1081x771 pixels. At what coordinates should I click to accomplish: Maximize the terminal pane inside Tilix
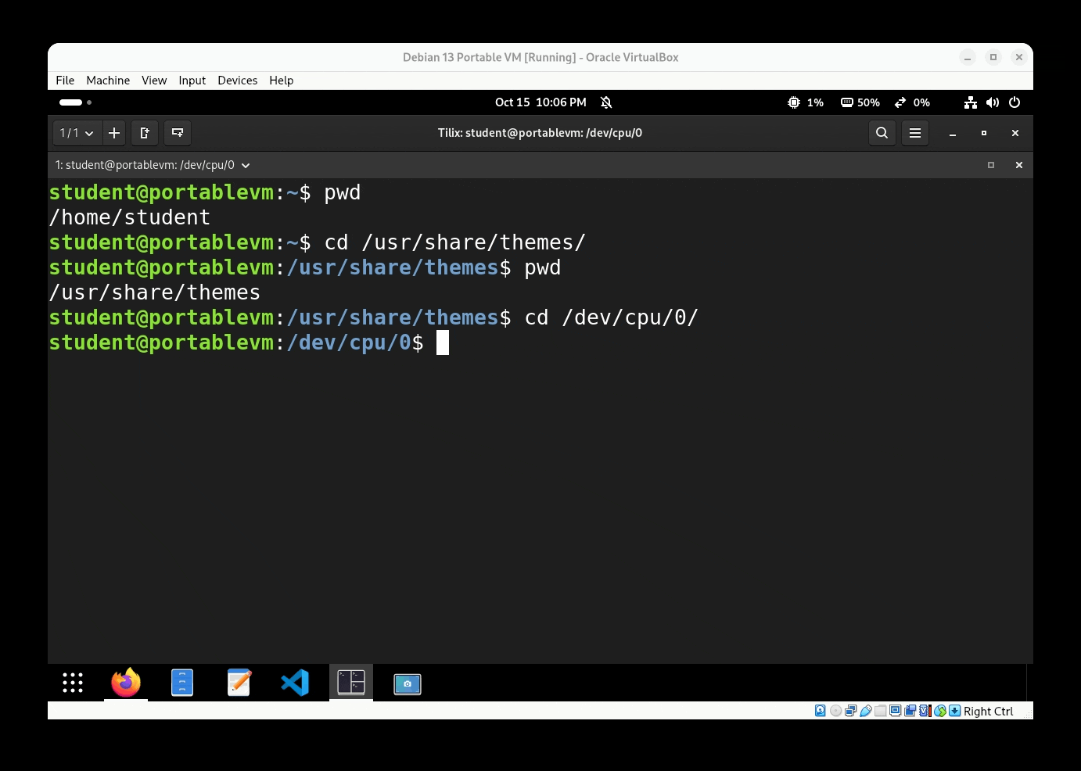point(990,165)
